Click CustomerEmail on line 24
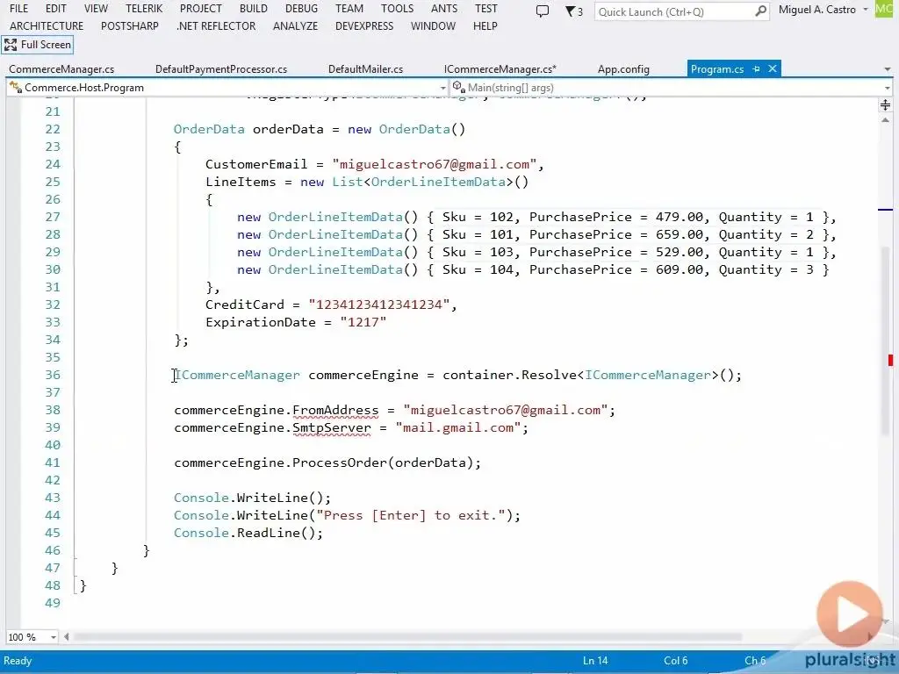Image resolution: width=899 pixels, height=674 pixels. coord(255,164)
